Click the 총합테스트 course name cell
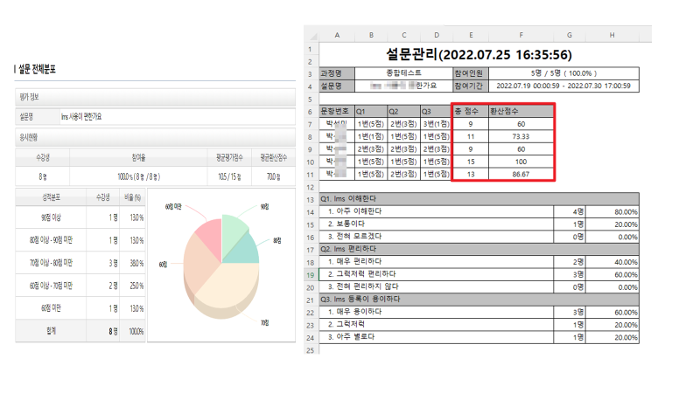 pos(403,73)
